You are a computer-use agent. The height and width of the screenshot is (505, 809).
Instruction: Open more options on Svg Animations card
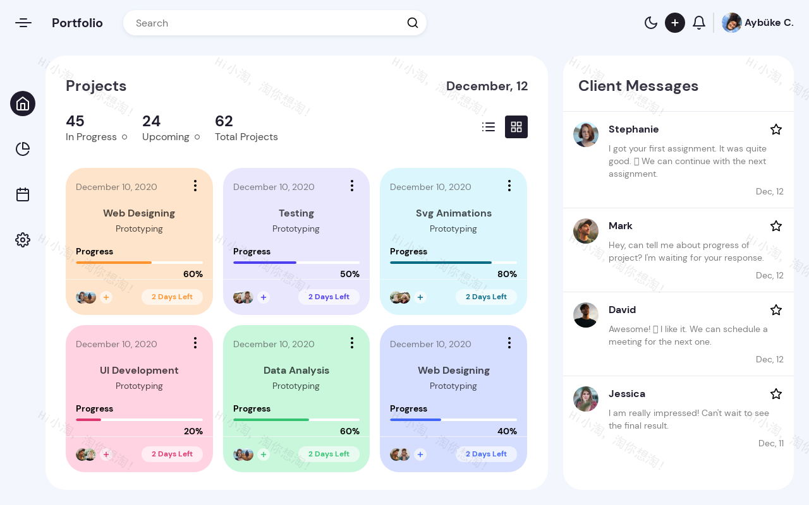509,186
